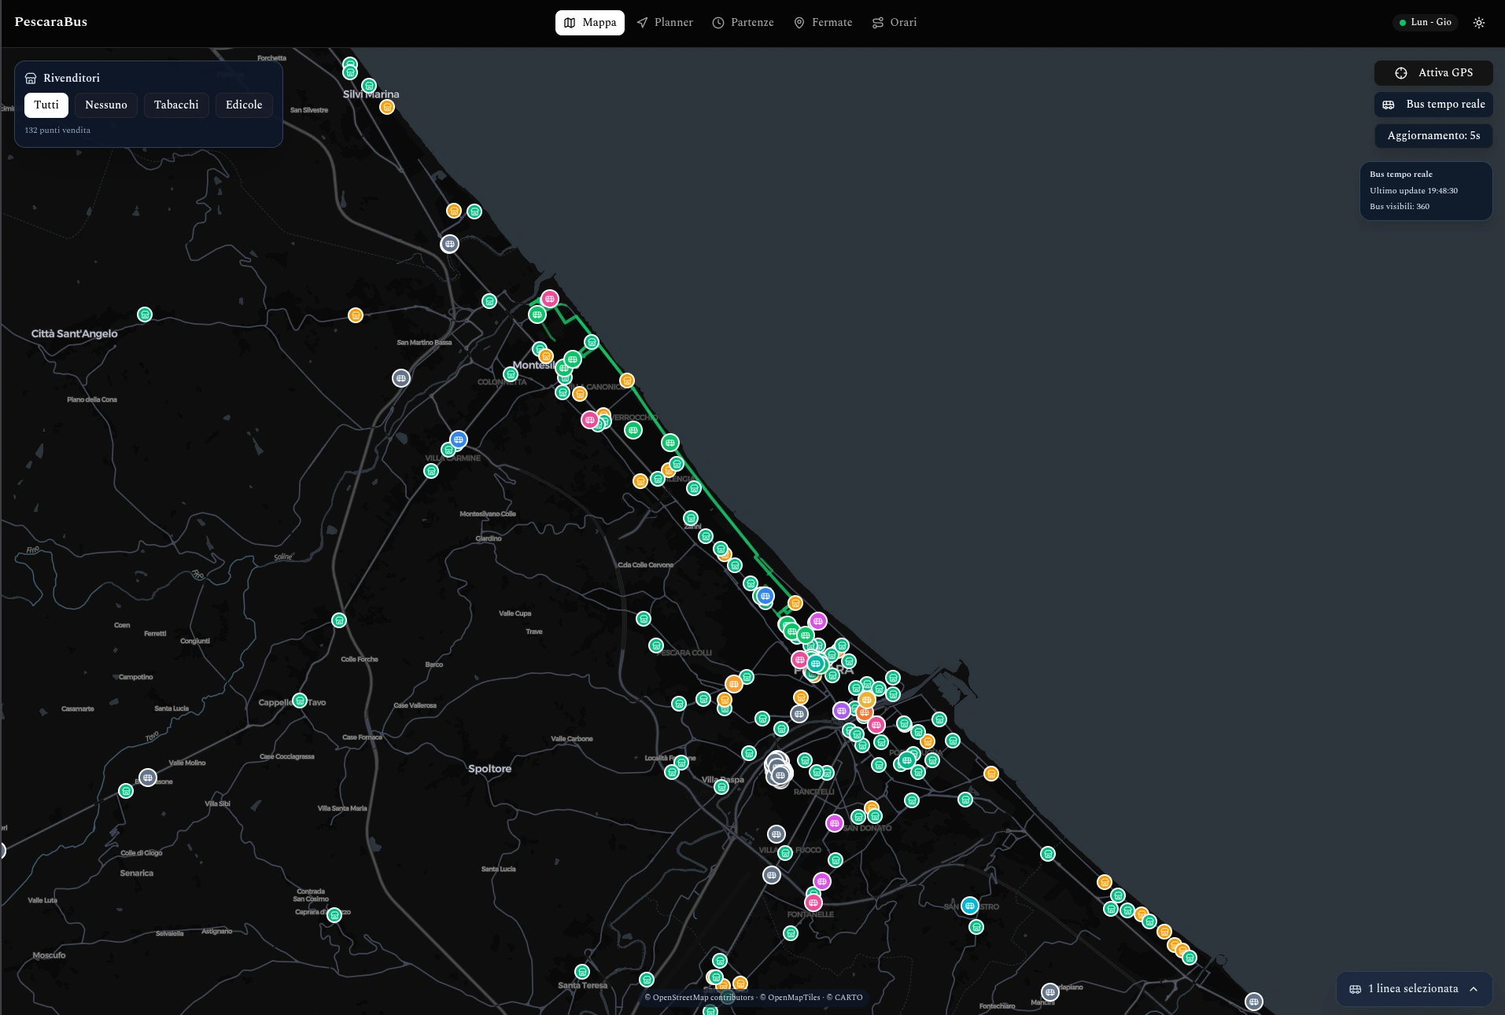Viewport: 1505px width, 1015px height.
Task: Switch to the Planner tab
Action: 665,23
